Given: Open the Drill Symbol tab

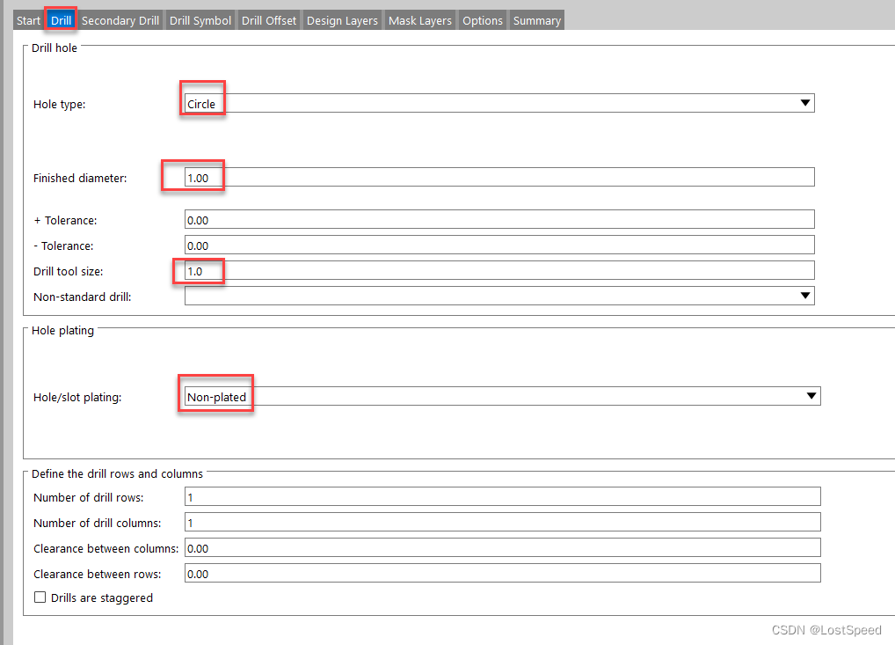Looking at the screenshot, I should pyautogui.click(x=200, y=20).
